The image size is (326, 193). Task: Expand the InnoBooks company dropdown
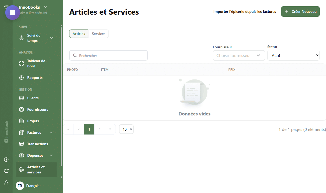click(46, 7)
